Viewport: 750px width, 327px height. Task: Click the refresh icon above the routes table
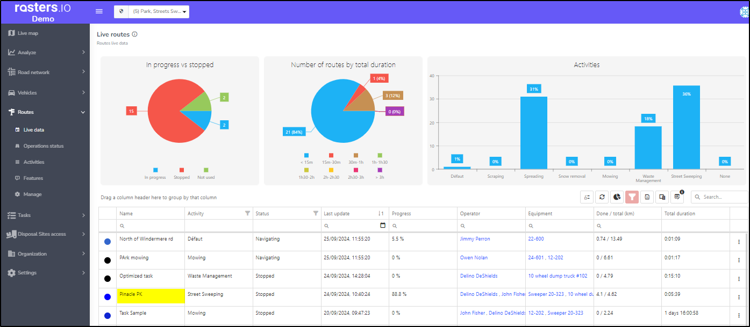[602, 197]
